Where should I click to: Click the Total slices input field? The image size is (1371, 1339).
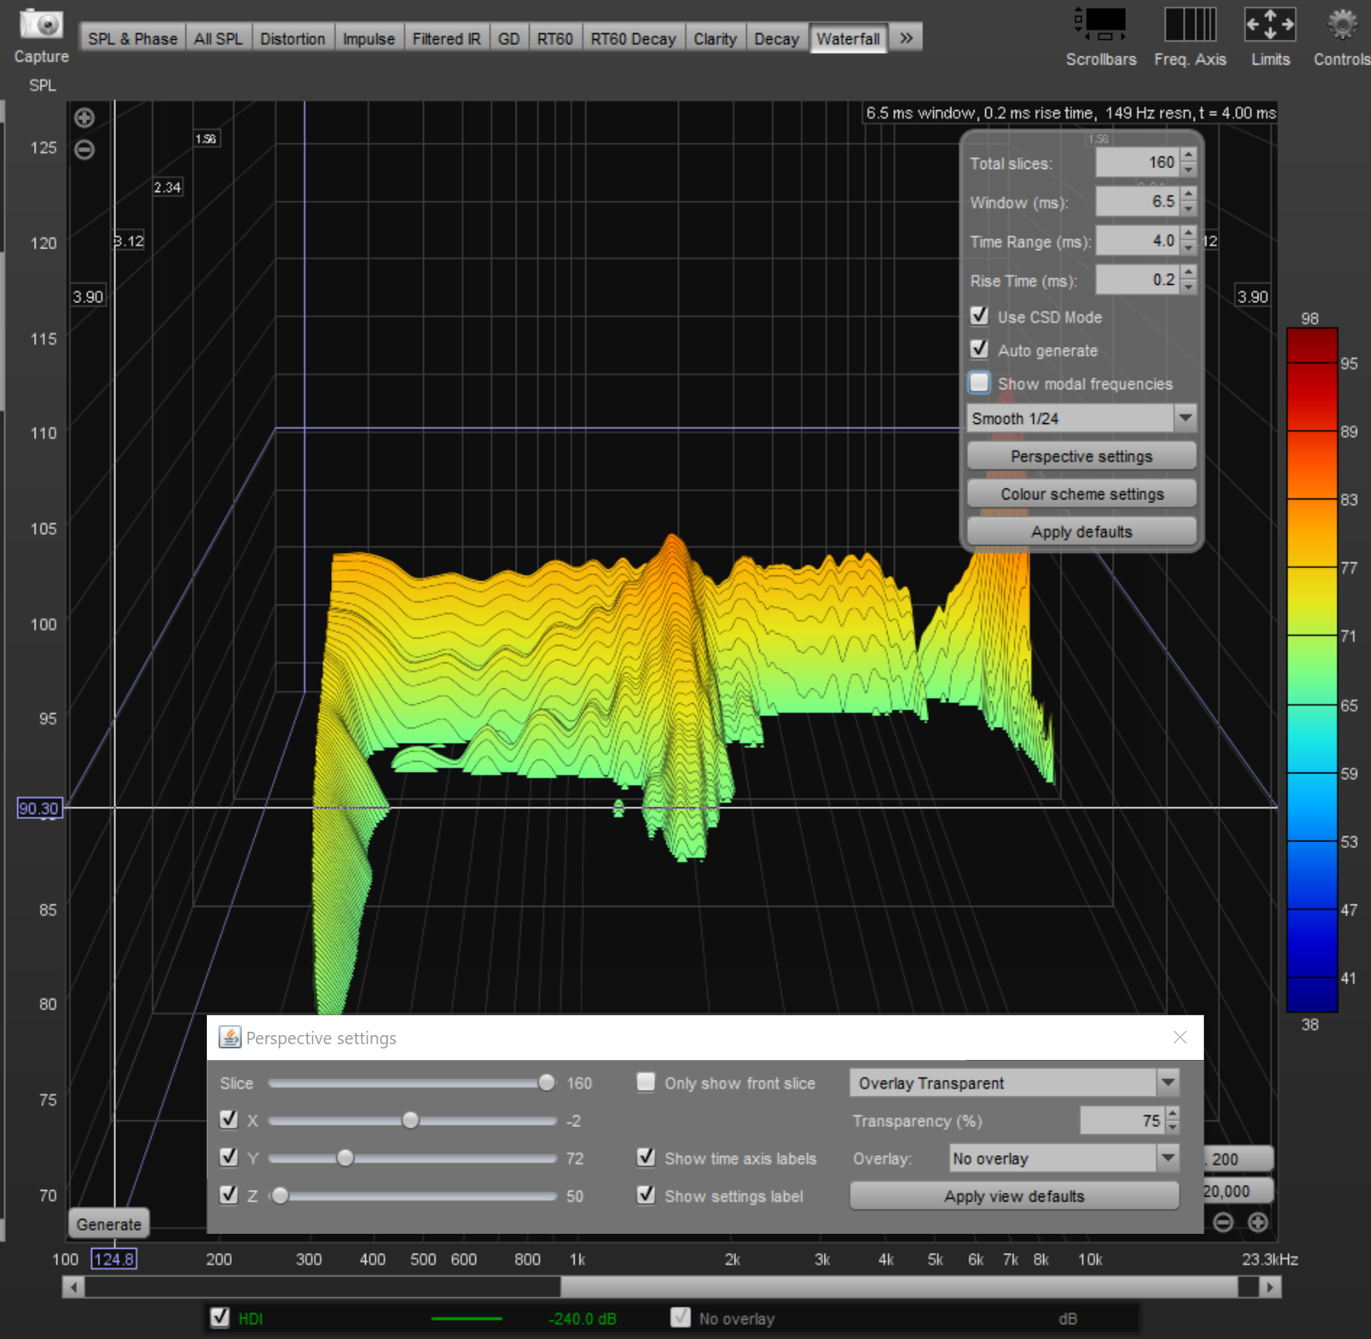tap(1138, 162)
